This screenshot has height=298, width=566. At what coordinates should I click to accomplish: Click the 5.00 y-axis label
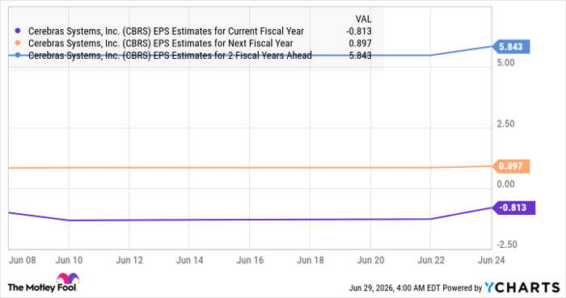coord(505,63)
